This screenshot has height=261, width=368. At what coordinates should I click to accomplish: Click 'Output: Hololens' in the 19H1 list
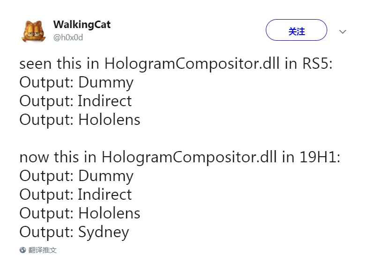(x=80, y=213)
